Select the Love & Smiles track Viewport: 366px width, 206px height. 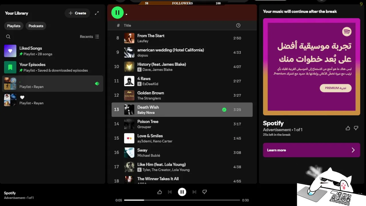click(x=150, y=136)
